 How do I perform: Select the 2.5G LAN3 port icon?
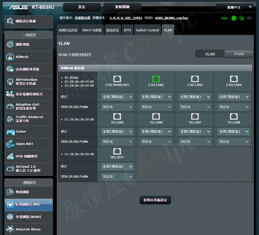tap(195, 79)
